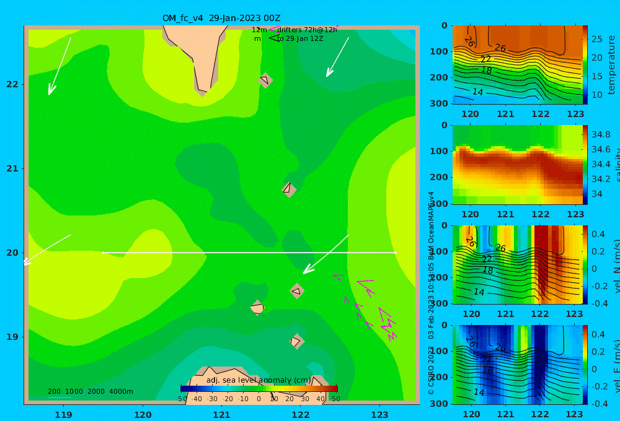Click the temperature colorbar on the right

[x=585, y=65]
